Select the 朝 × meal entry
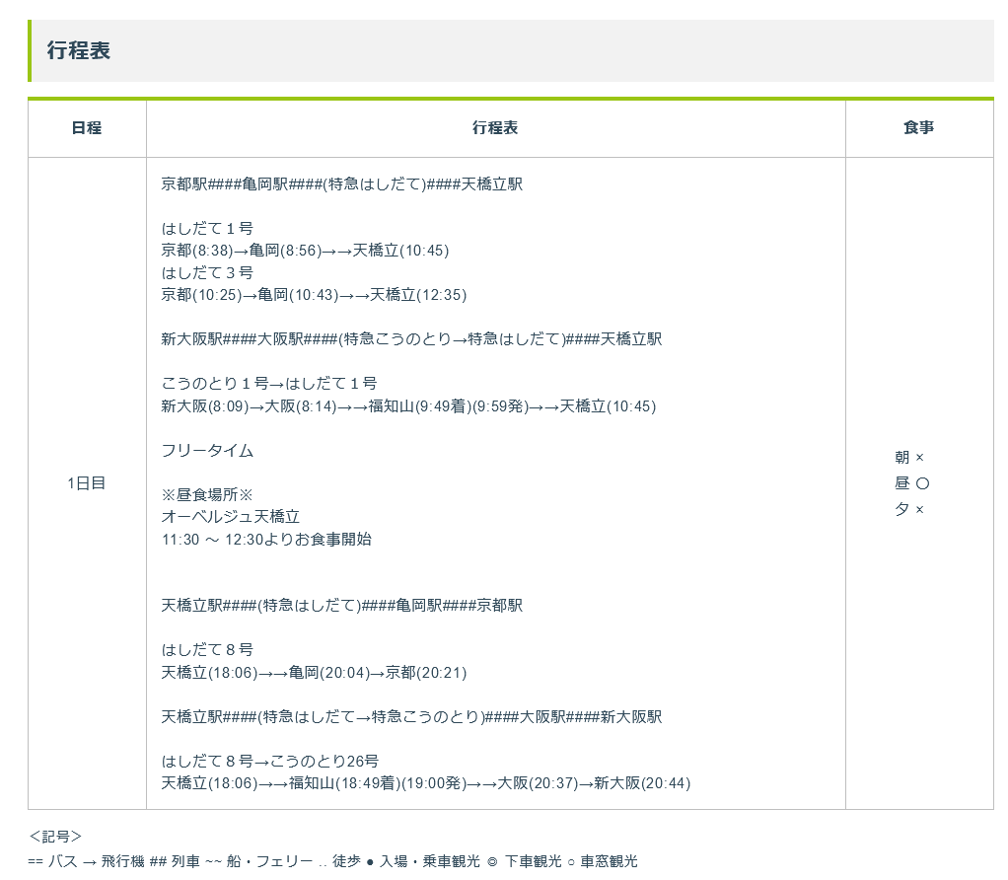This screenshot has height=880, width=1008. tap(909, 458)
